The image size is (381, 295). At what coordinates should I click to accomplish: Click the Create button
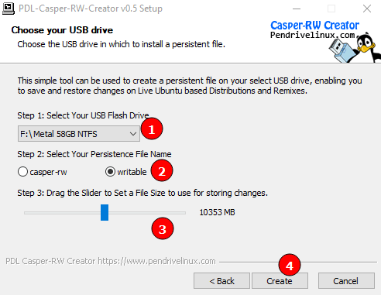pos(280,281)
